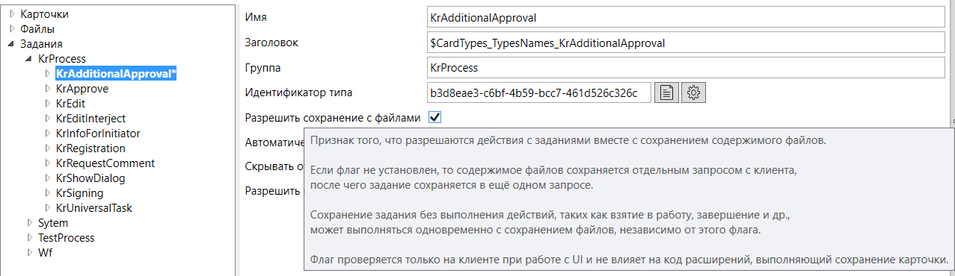The height and width of the screenshot is (276, 955).
Task: Select KrRequestComment tree item
Action: [x=105, y=163]
